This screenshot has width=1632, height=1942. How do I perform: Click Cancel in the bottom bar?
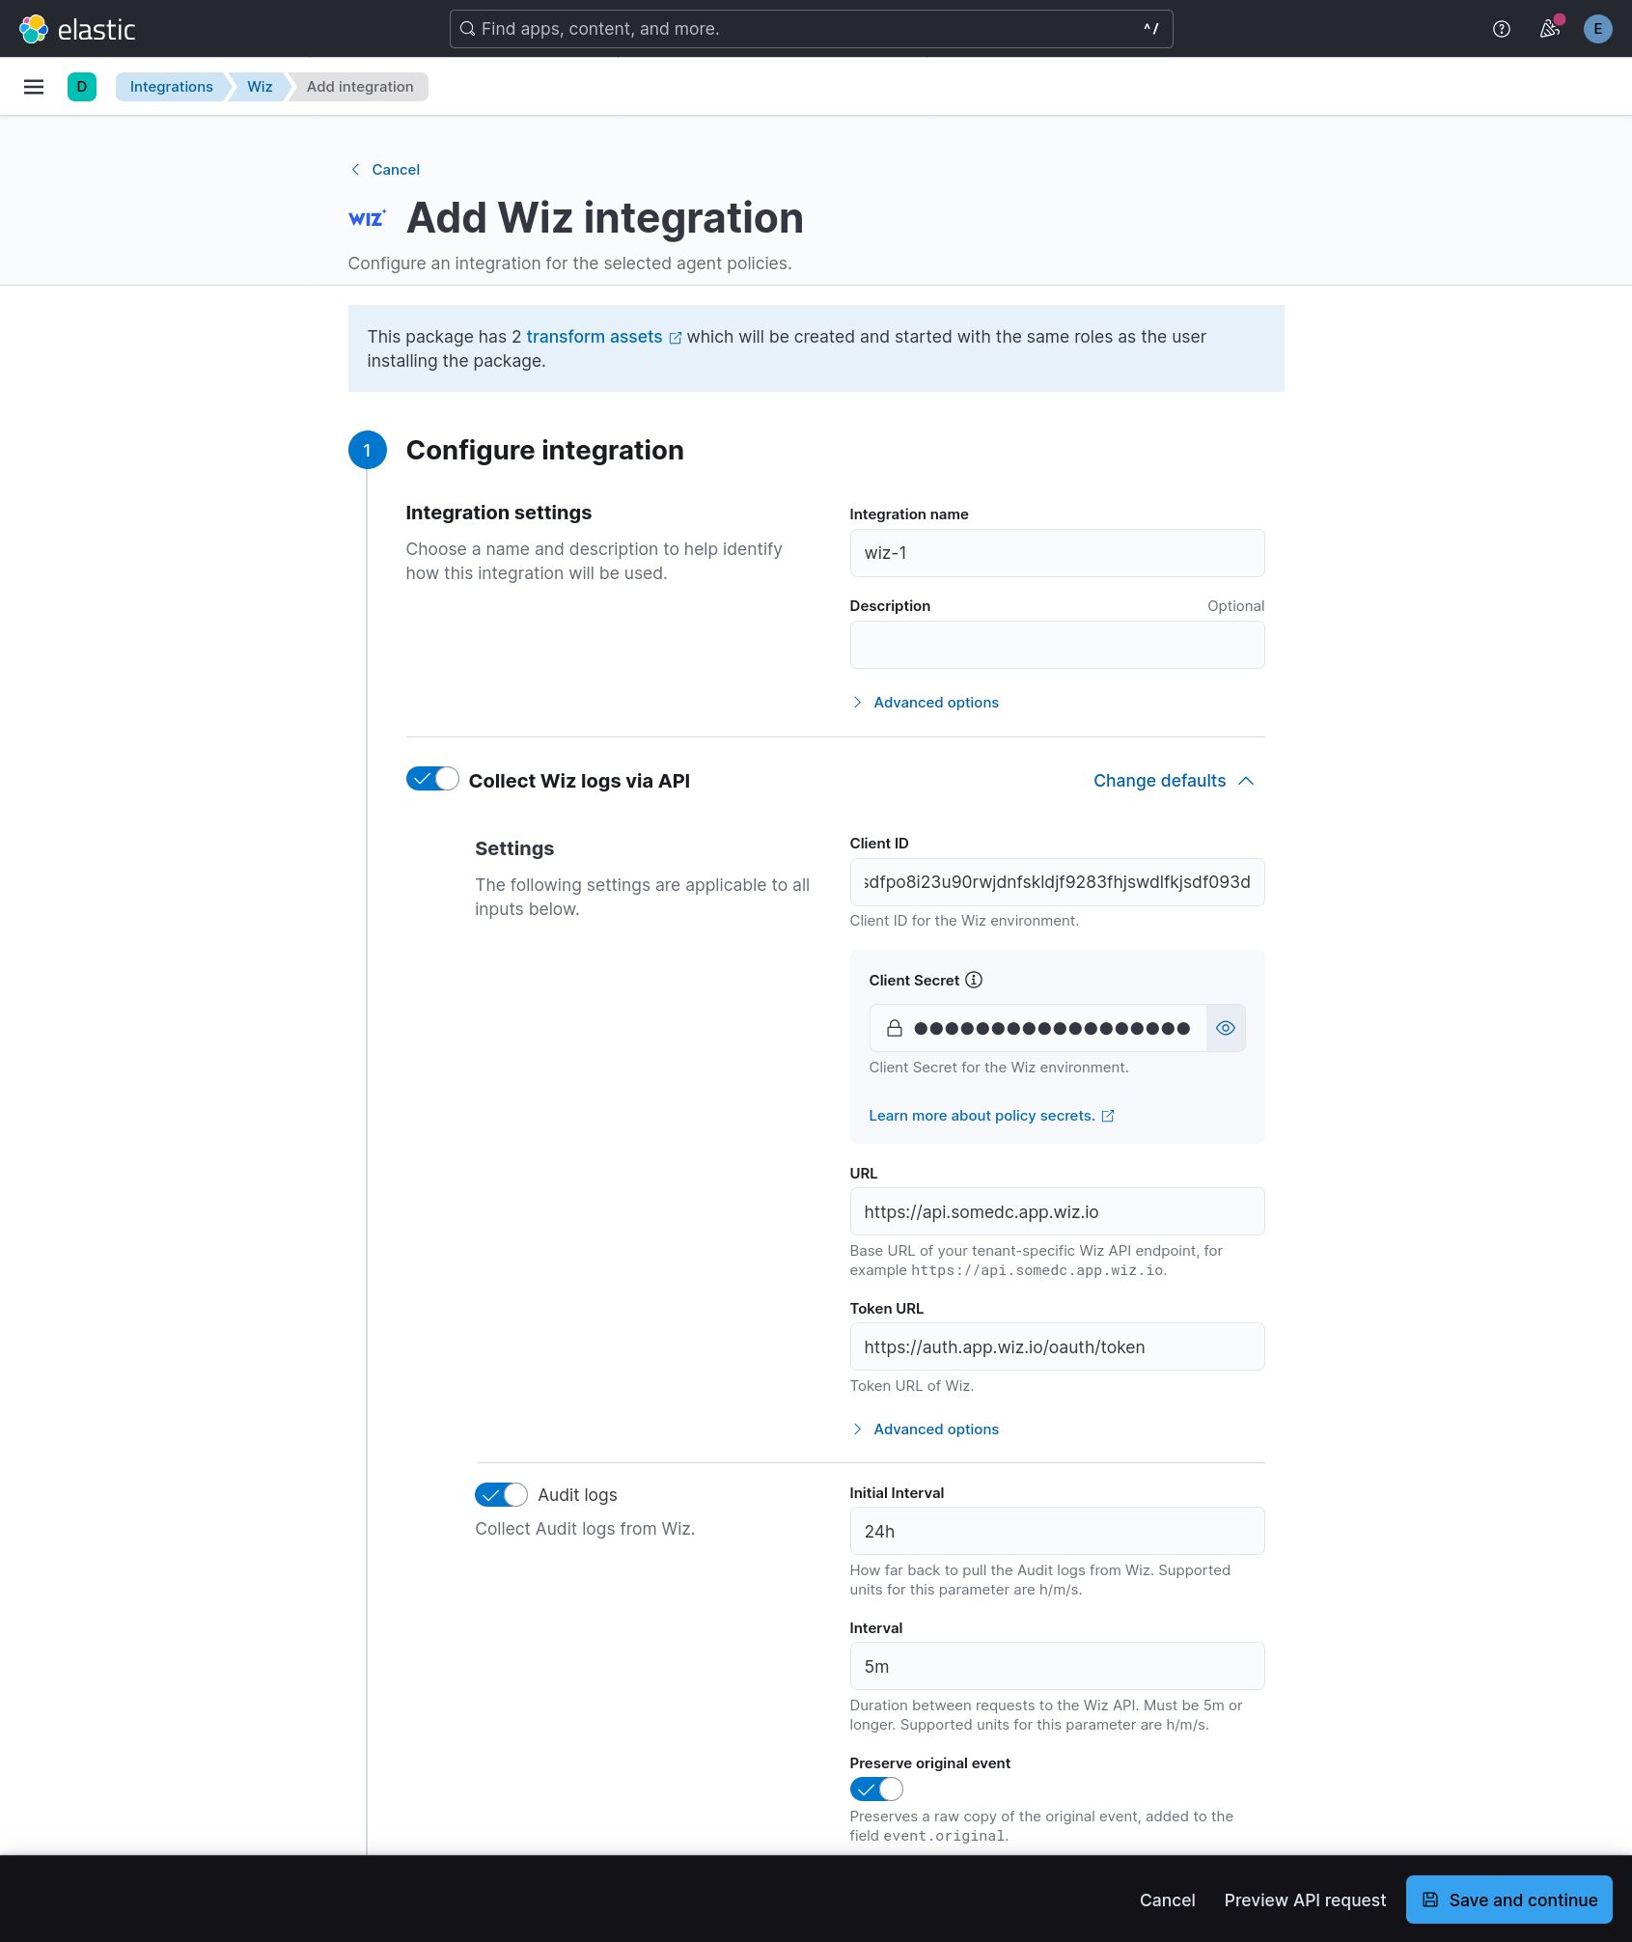pyautogui.click(x=1168, y=1900)
